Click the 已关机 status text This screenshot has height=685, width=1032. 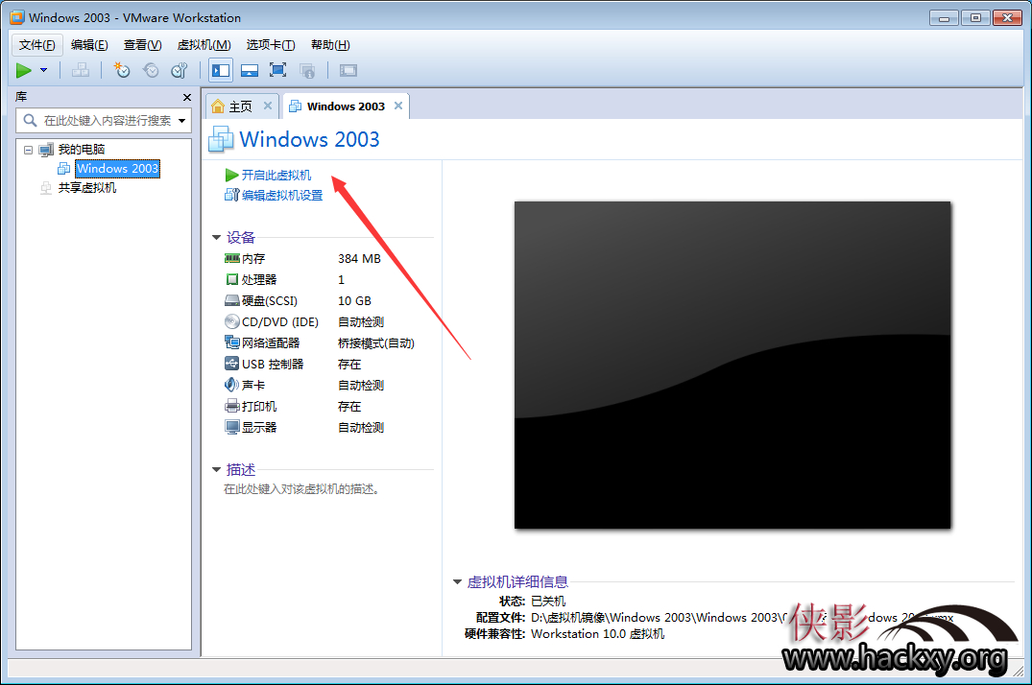click(547, 601)
